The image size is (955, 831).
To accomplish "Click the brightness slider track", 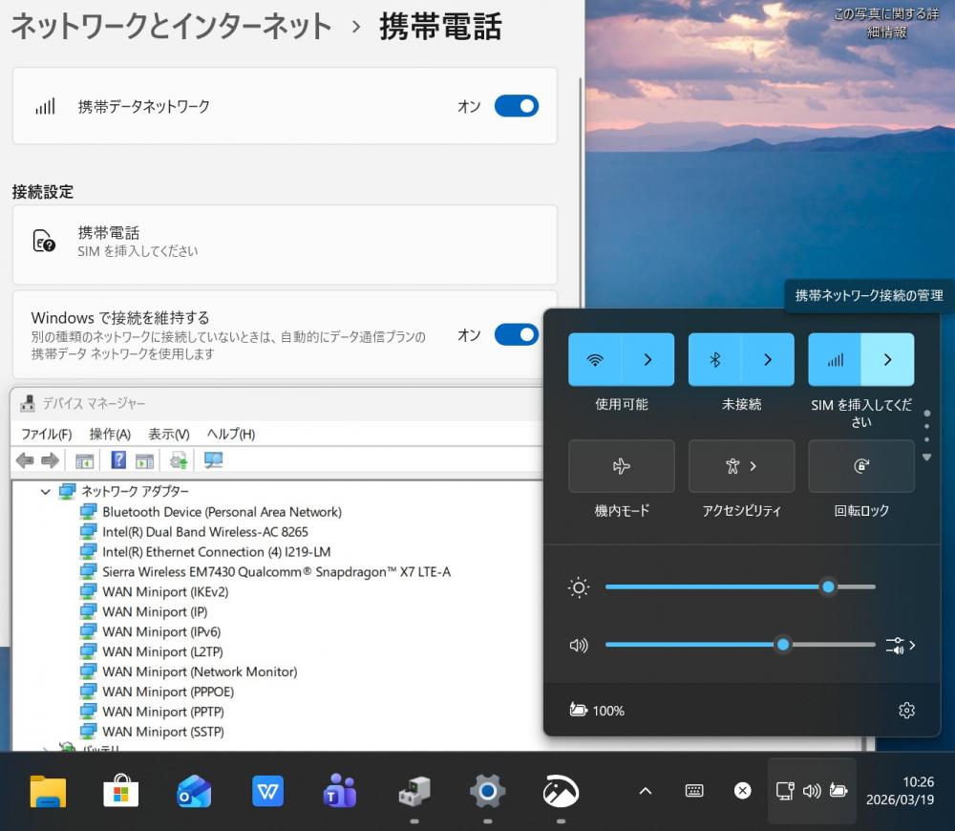I will click(x=716, y=587).
